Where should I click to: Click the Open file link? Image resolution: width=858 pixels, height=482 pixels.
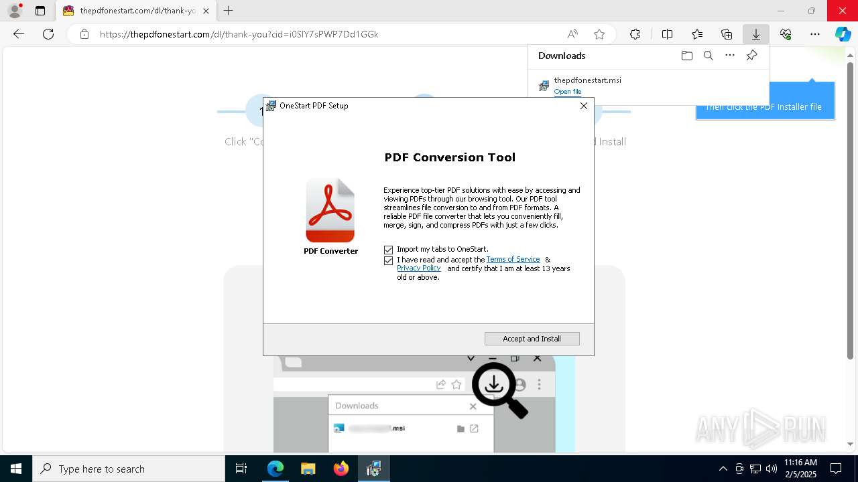[568, 92]
